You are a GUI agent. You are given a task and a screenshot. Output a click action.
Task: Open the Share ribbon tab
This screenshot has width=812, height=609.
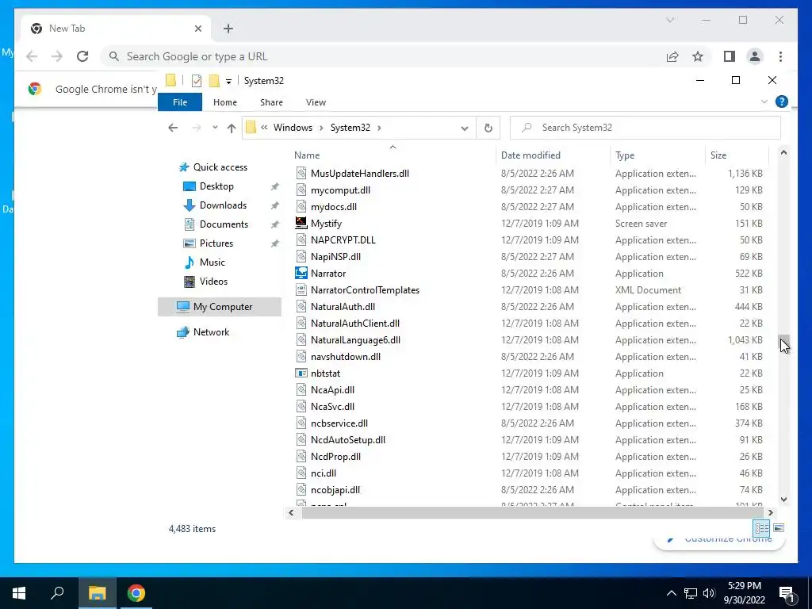pos(271,102)
